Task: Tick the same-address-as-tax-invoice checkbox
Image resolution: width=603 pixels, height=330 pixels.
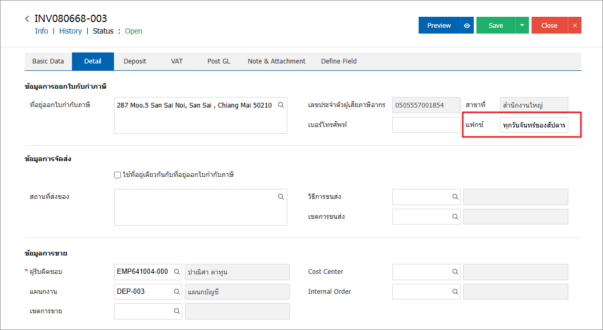Action: [x=117, y=175]
